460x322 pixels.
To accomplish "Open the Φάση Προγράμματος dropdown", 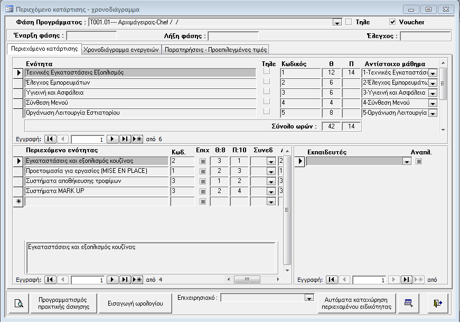I will pyautogui.click(x=337, y=22).
